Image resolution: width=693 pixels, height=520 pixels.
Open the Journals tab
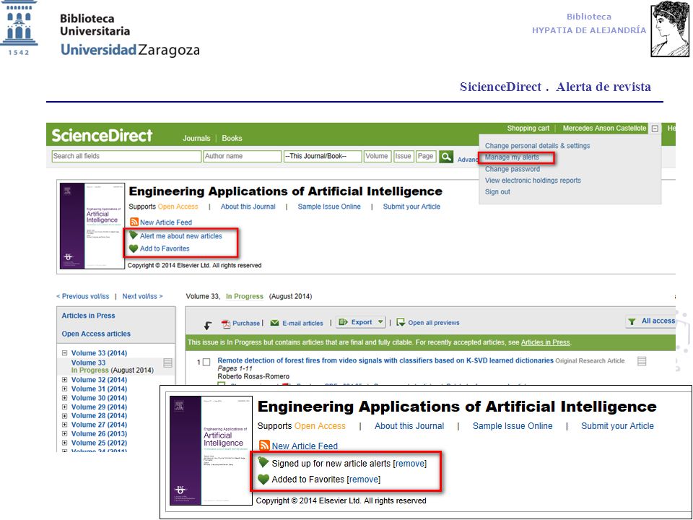196,139
